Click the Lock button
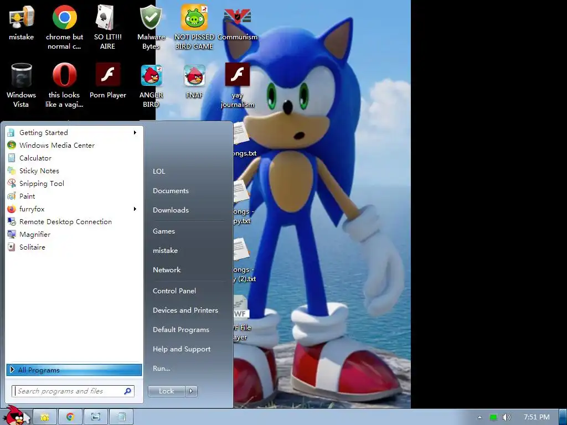Screen dimensions: 567x425 coord(167,391)
